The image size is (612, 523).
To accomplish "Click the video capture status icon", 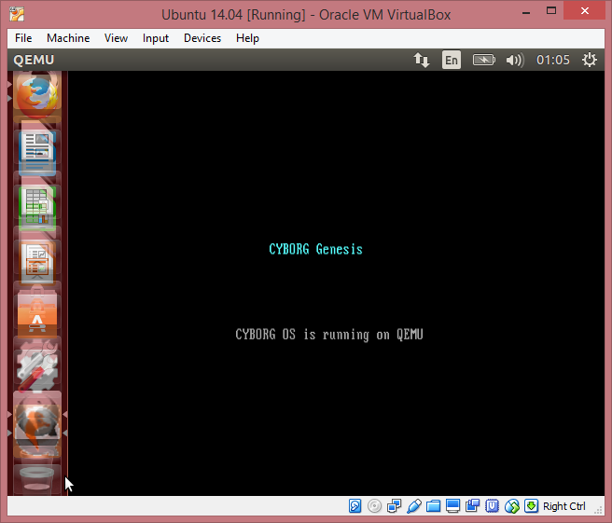I will (x=472, y=506).
